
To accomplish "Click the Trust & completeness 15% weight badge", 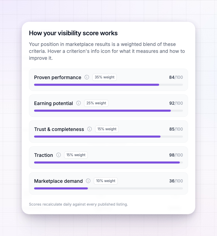I will (x=107, y=129).
